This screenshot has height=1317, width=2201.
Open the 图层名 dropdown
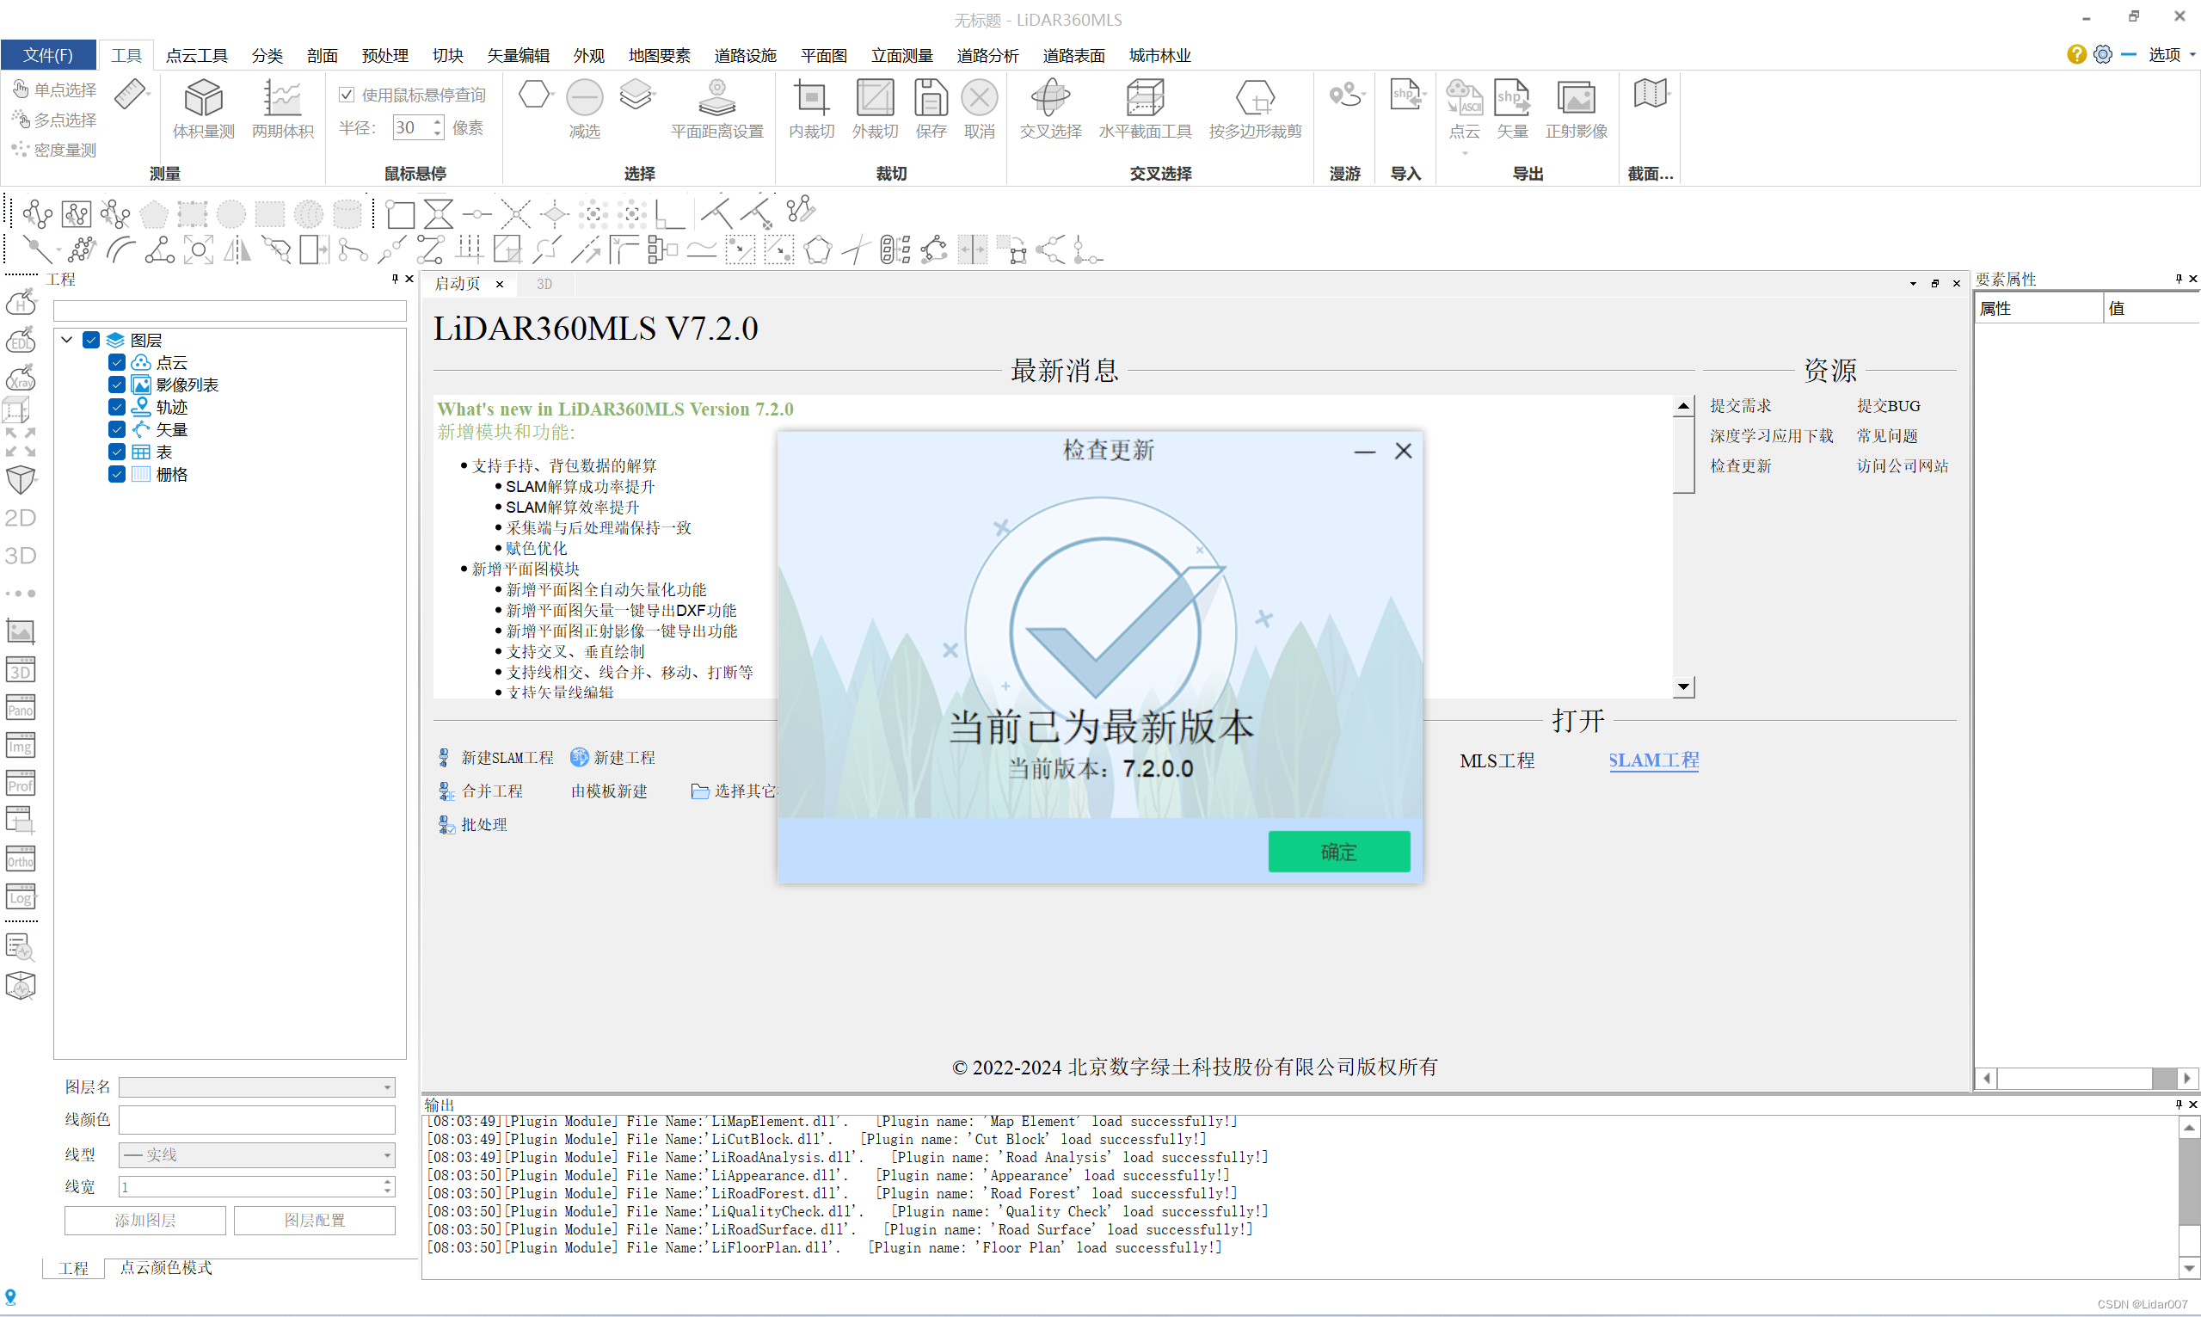pyautogui.click(x=256, y=1087)
